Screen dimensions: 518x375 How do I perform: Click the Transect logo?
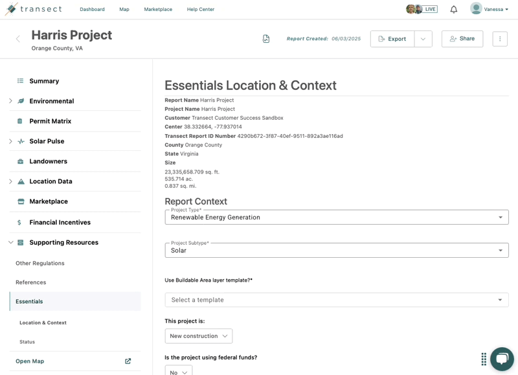(x=34, y=9)
